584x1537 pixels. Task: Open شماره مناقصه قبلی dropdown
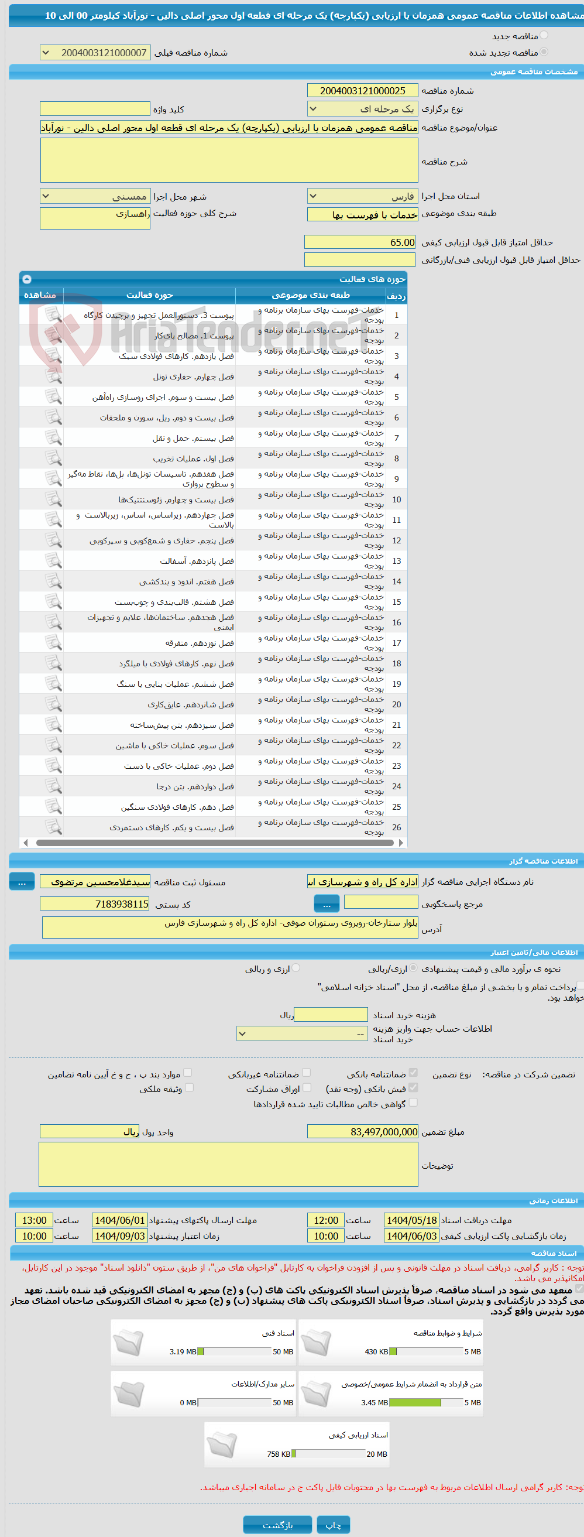point(95,53)
